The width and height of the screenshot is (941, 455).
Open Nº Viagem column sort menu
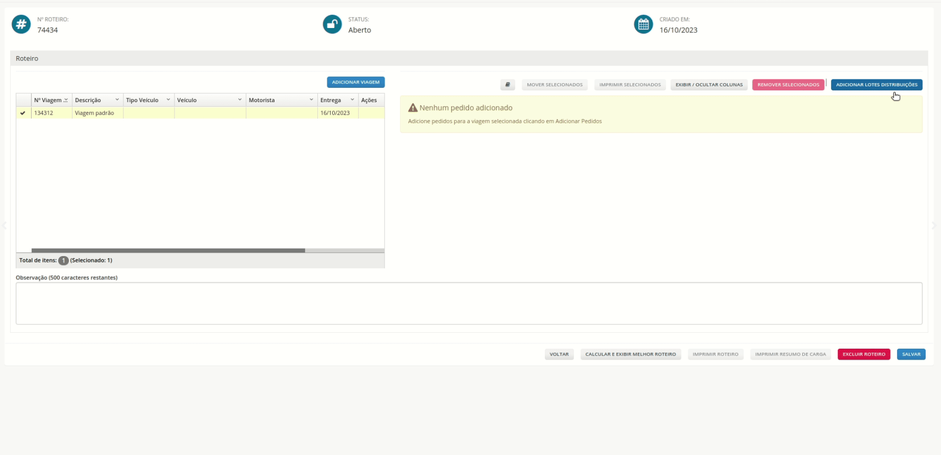[x=66, y=100]
